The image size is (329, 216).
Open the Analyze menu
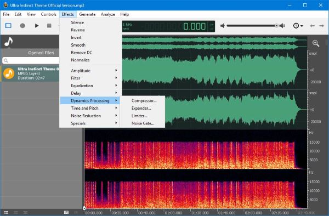[x=108, y=14]
